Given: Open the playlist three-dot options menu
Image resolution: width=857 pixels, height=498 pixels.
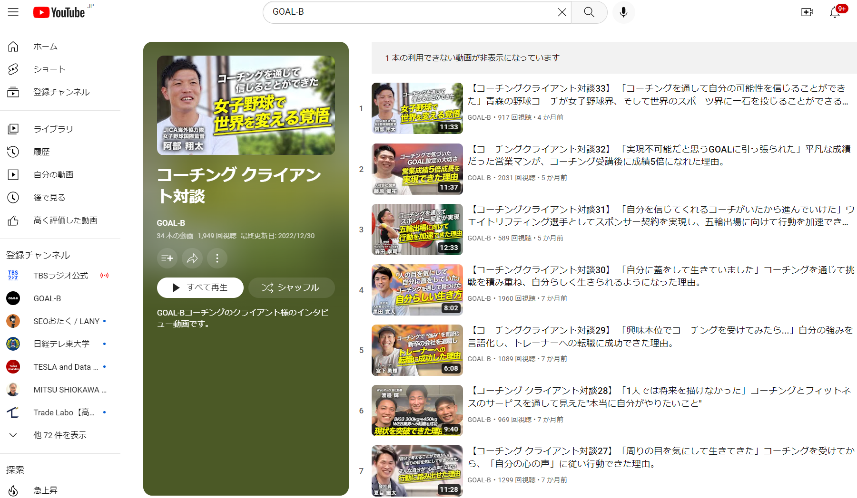Looking at the screenshot, I should [217, 258].
